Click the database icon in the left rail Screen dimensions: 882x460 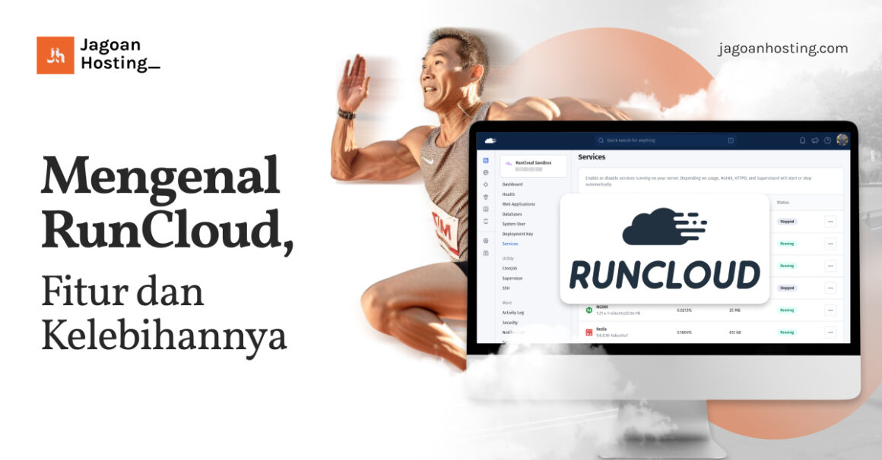487,208
